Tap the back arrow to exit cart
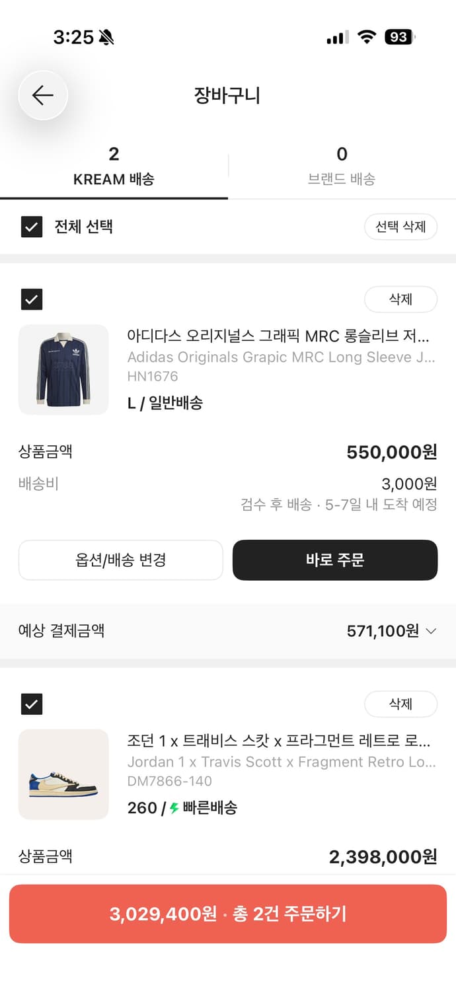 pos(43,95)
